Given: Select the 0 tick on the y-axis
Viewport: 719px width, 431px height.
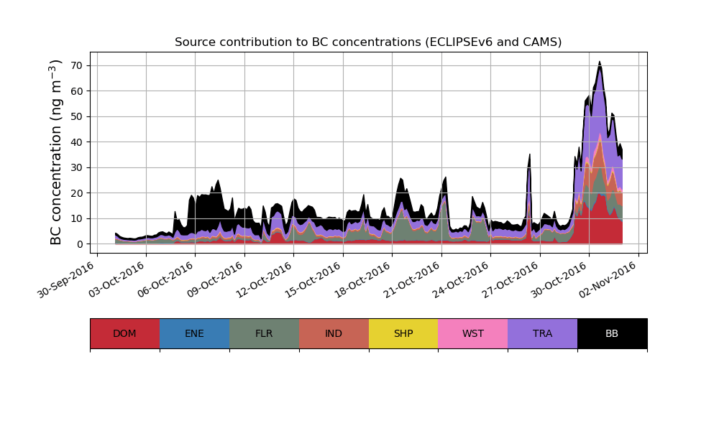Looking at the screenshot, I should [79, 244].
